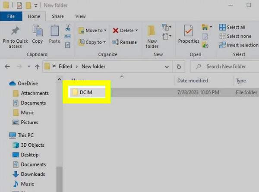This screenshot has height=192, width=259.
Task: Go back with the back arrow
Action: (x=7, y=67)
